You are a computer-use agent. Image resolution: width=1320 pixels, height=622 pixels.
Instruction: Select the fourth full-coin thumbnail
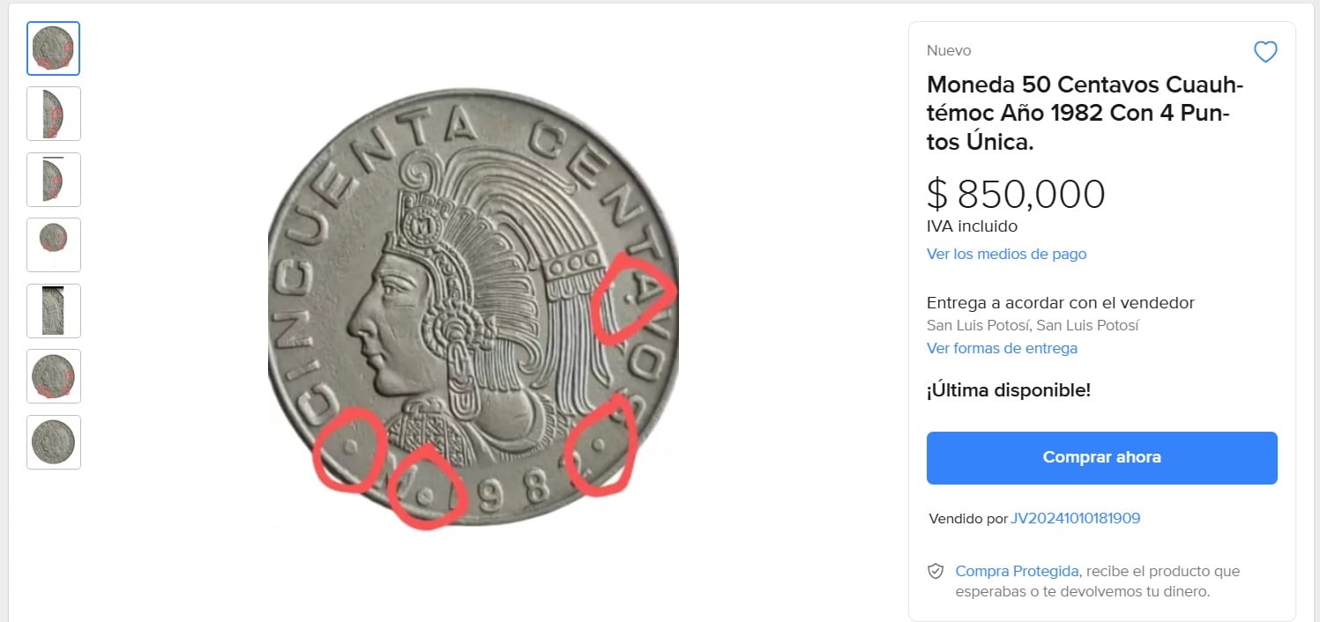pyautogui.click(x=53, y=244)
